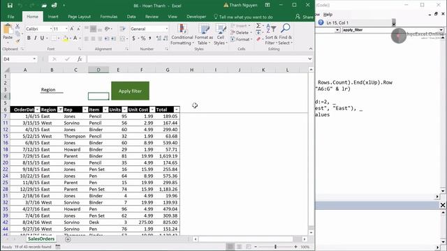Open the Borders dropdown arrow
The height and width of the screenshot is (251, 447).
(59, 38)
